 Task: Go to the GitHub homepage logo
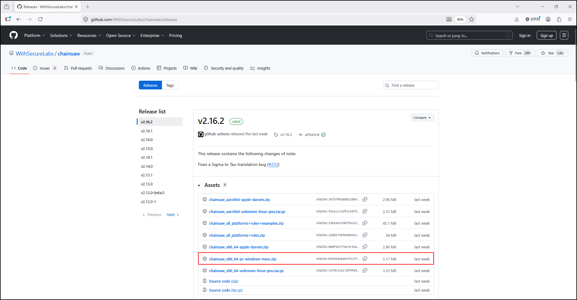click(x=14, y=35)
